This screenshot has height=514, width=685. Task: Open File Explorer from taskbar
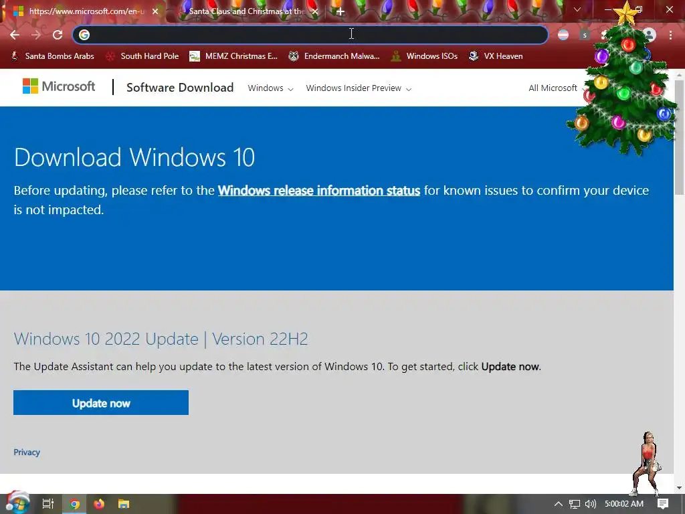tap(124, 504)
